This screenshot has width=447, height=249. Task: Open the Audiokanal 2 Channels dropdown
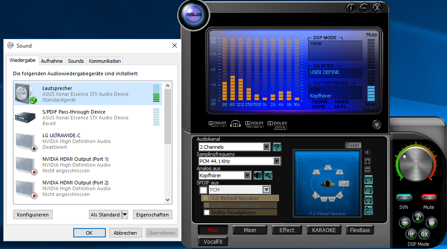[x=266, y=147]
